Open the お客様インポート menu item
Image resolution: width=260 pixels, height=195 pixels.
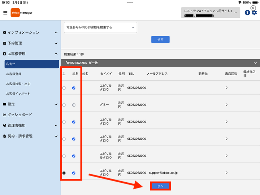click(x=18, y=94)
